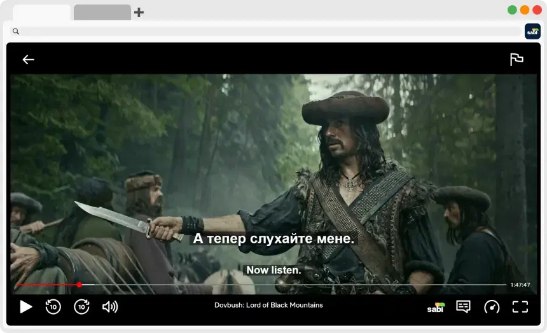Open a new browser tab
Screen dimensions: 547x333
139,13
